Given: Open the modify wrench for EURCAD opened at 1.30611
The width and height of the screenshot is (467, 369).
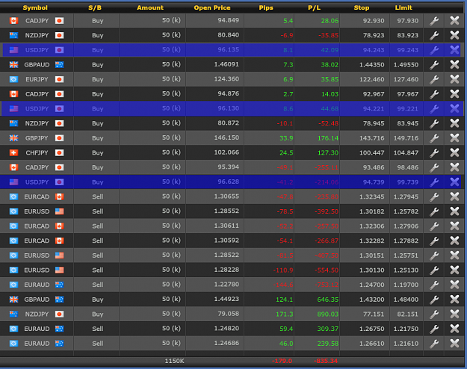Looking at the screenshot, I should (x=434, y=226).
